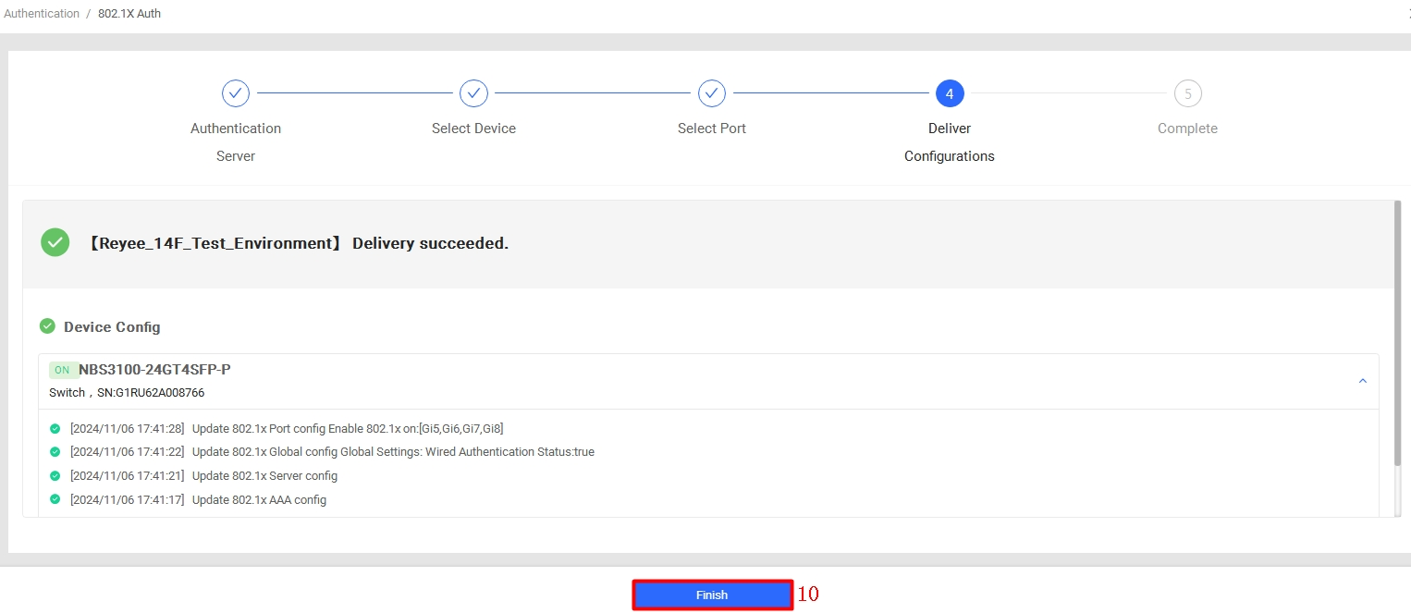Click the Select Port step checkmark circle
This screenshot has width=1411, height=613.
[711, 93]
